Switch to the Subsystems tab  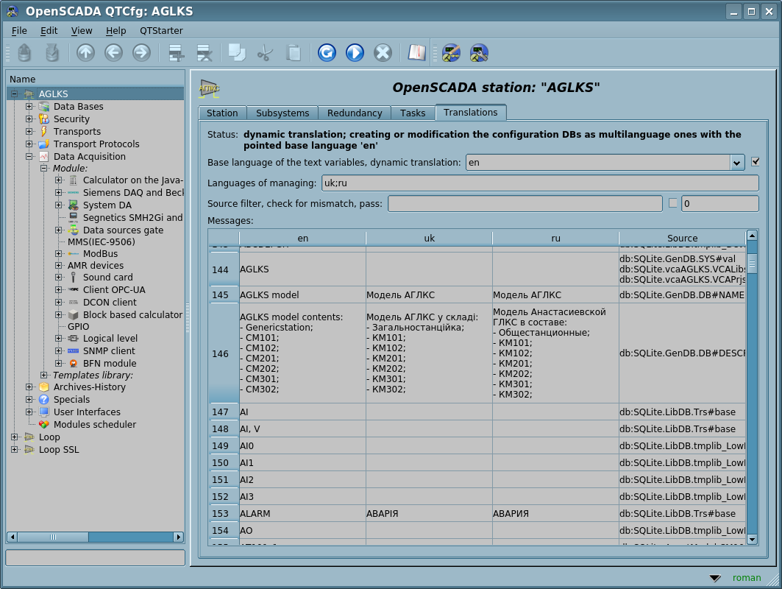pyautogui.click(x=282, y=113)
